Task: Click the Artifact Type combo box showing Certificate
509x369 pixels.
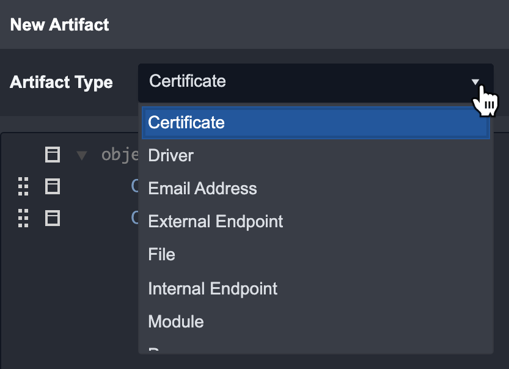Action: (306, 82)
